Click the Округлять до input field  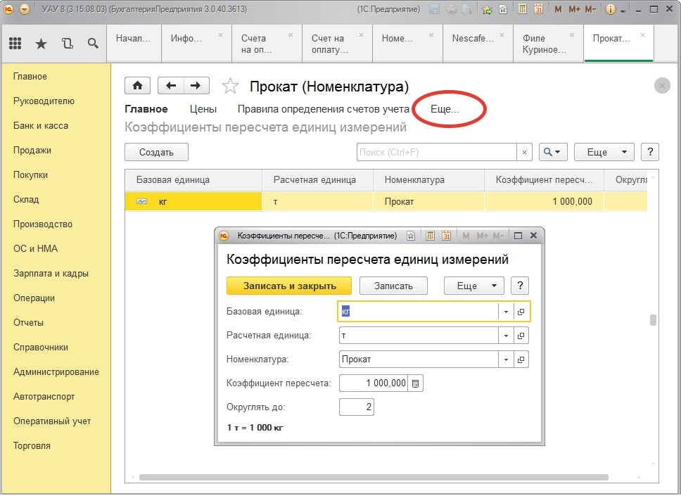356,407
